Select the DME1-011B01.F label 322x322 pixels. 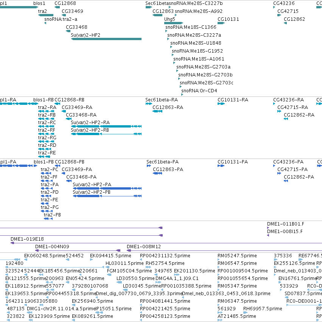coord(285,224)
